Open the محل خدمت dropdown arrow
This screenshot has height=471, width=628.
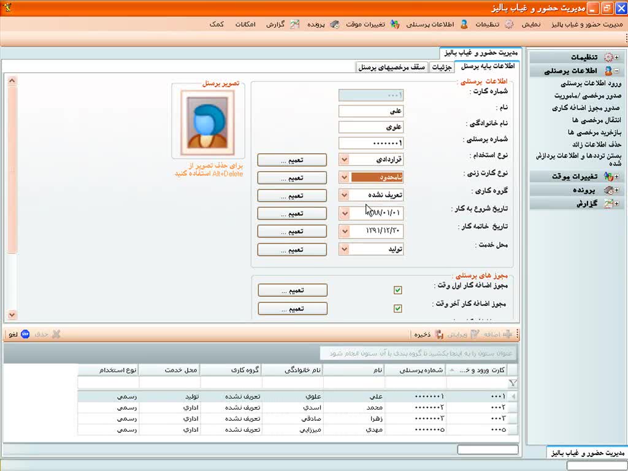pos(344,250)
